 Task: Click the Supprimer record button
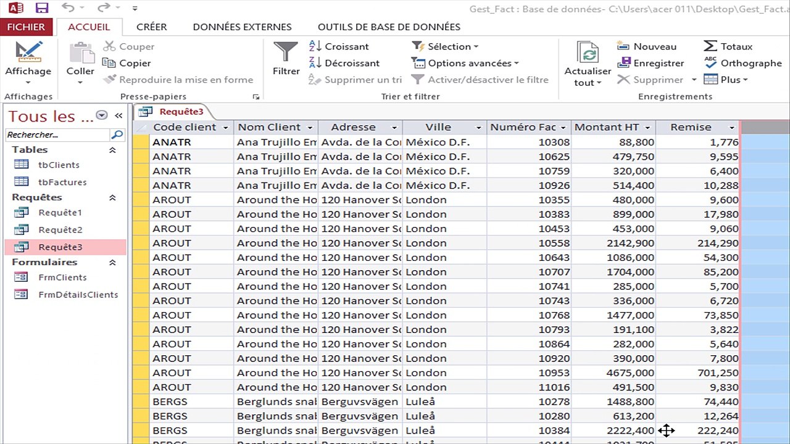click(x=651, y=80)
